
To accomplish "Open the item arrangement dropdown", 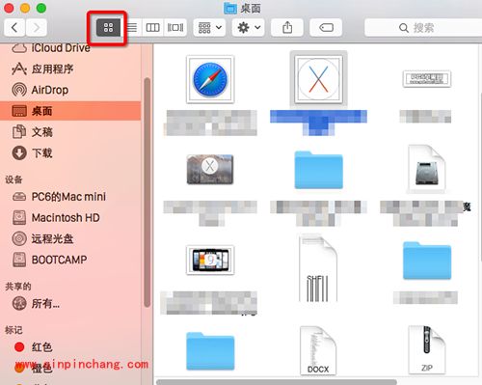I will pyautogui.click(x=210, y=28).
